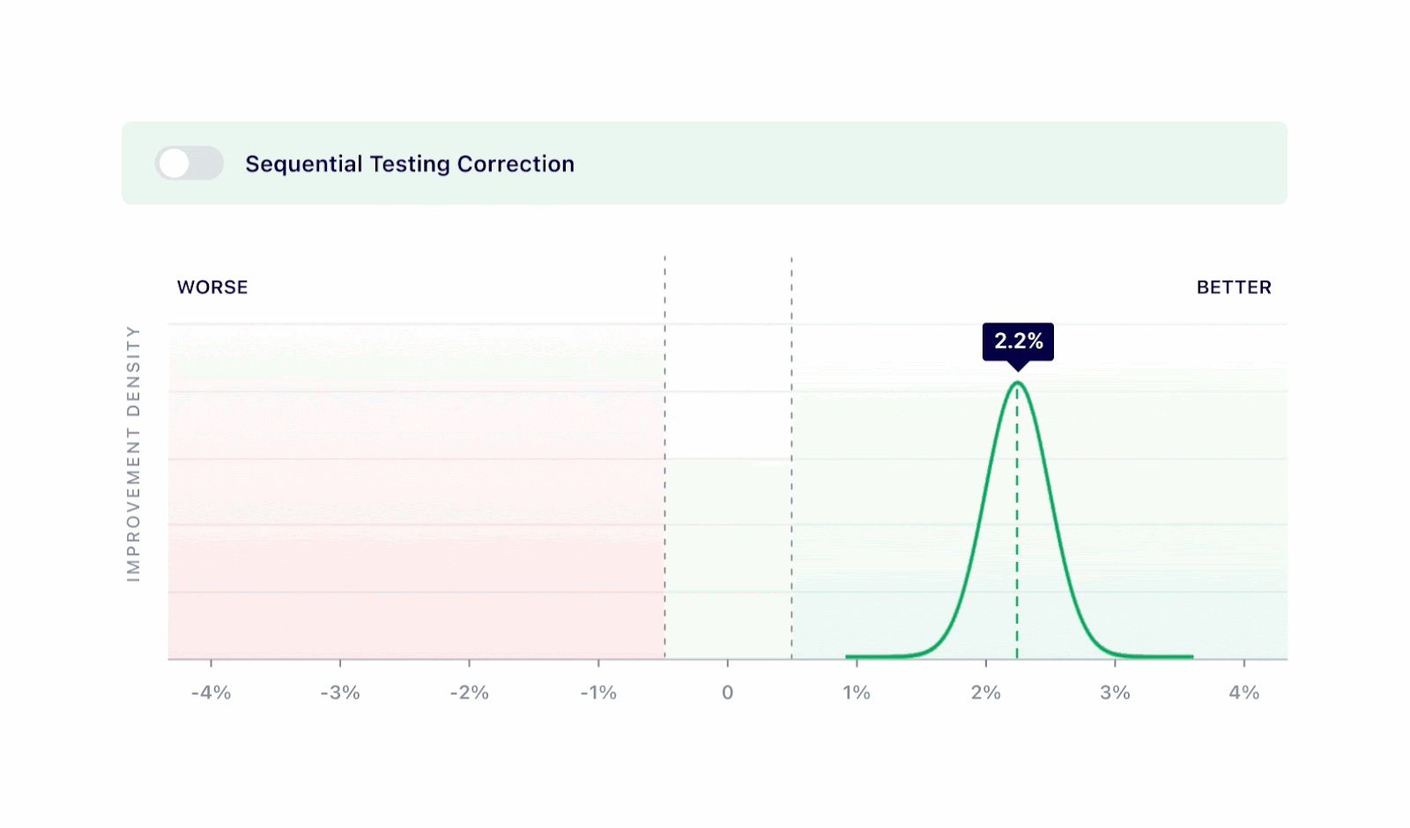Enable the Sequential Testing Correction toggle

(x=189, y=163)
